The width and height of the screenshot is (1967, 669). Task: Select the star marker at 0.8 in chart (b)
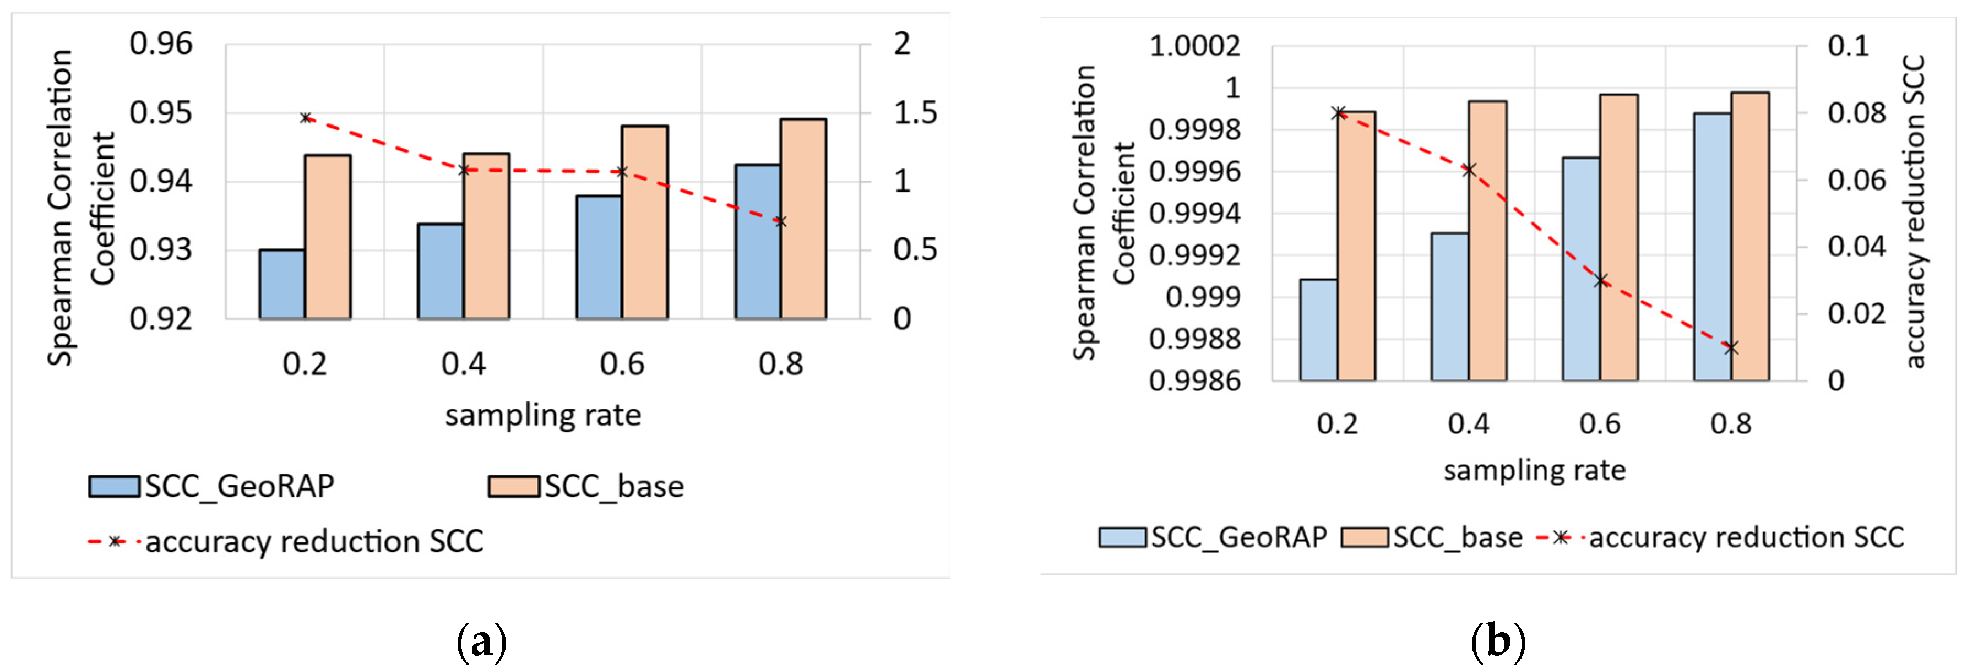[x=1731, y=347]
